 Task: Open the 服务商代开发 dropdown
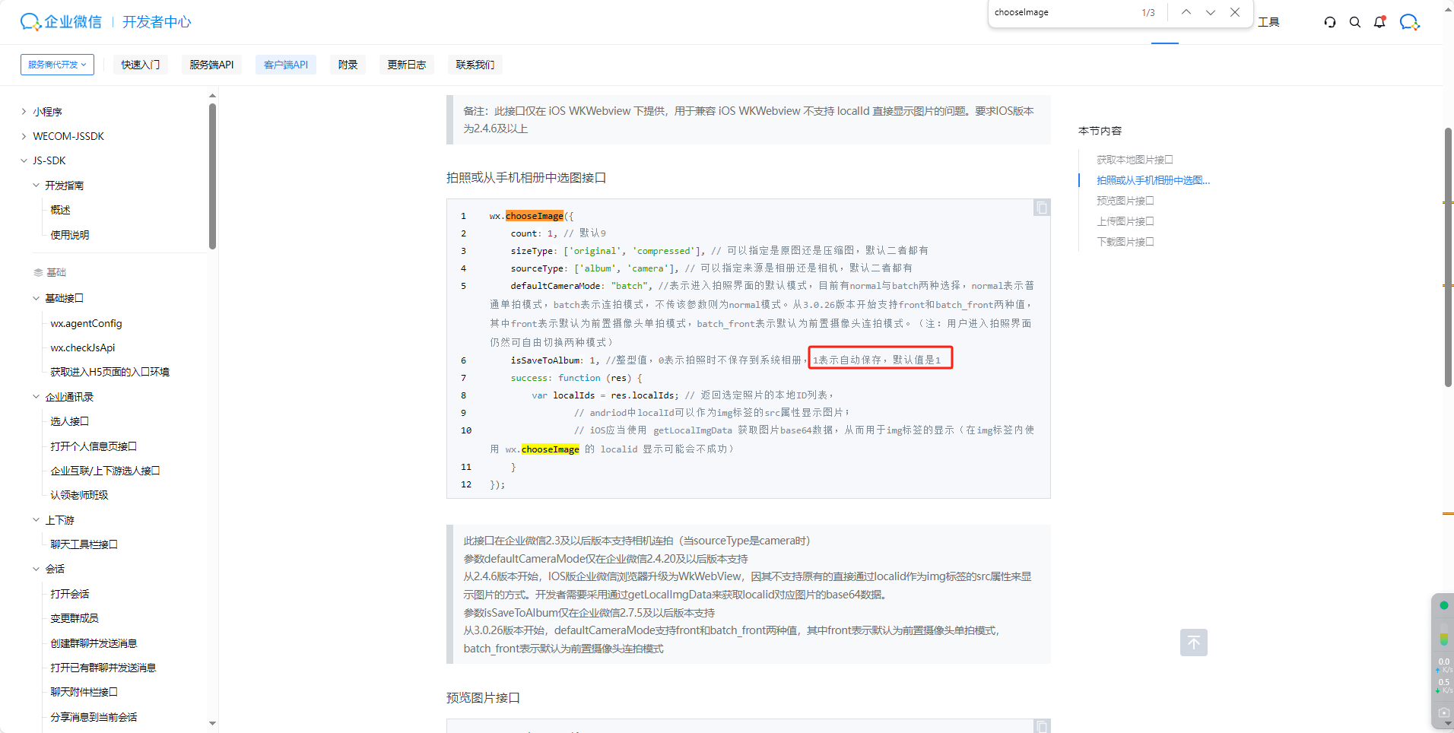[x=56, y=65]
